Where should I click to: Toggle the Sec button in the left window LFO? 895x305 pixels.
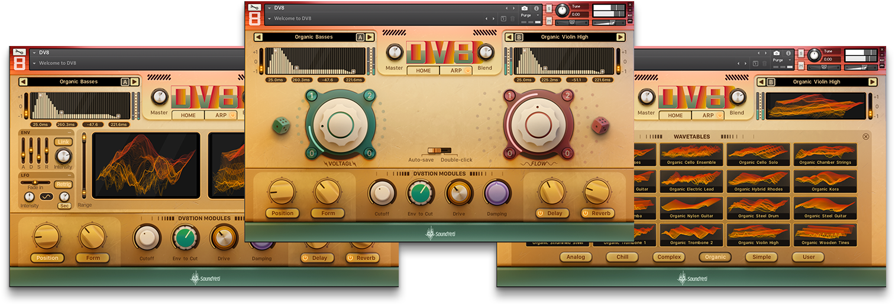coord(63,206)
